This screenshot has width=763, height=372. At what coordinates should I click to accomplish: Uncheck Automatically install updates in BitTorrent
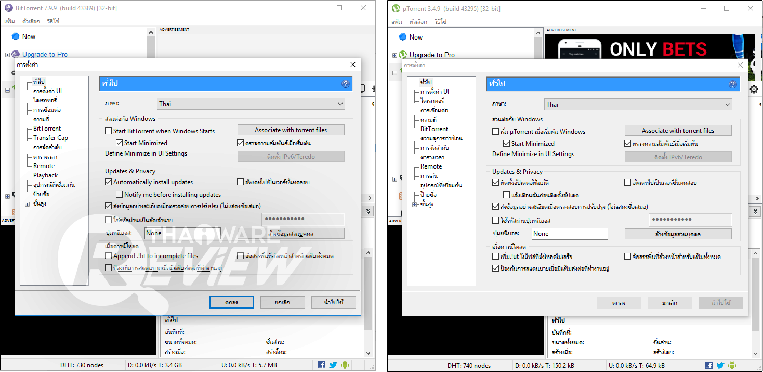pyautogui.click(x=109, y=182)
